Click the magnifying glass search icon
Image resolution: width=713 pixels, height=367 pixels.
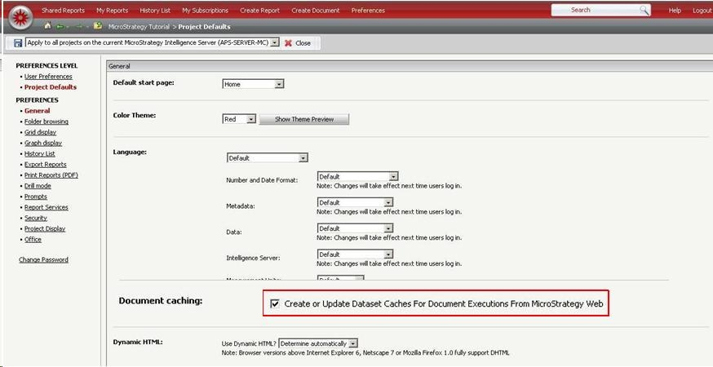click(644, 10)
